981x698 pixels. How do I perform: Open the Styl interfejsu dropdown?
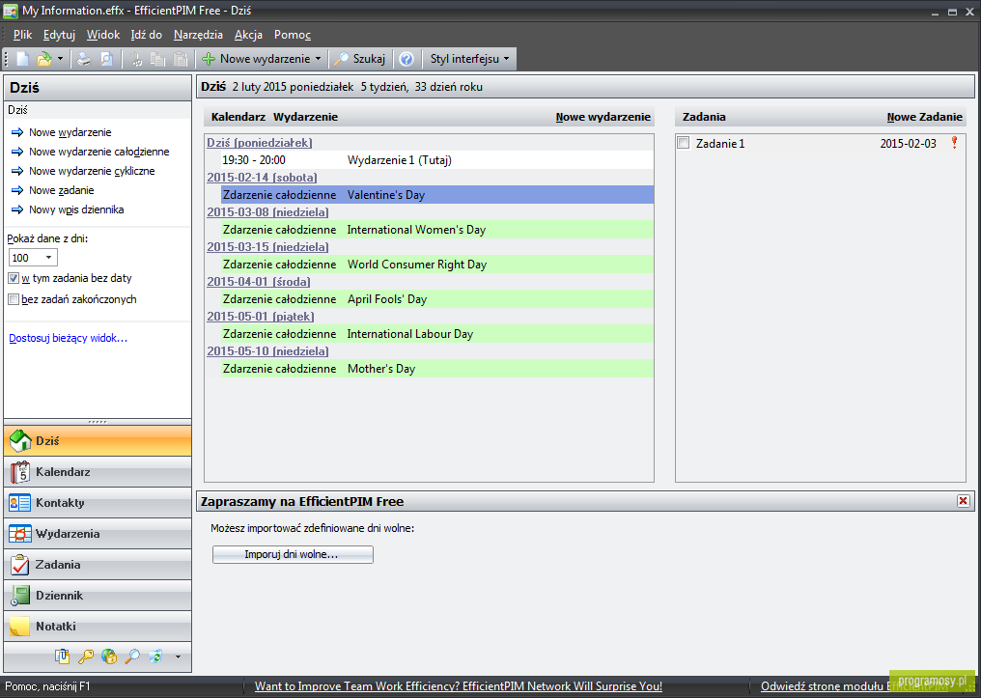[469, 59]
